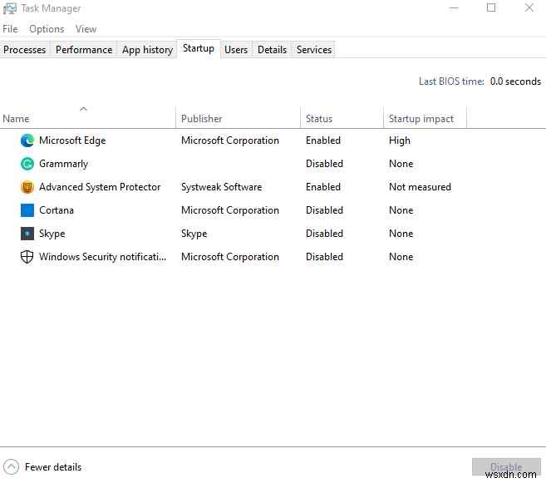Switch to the Users tab
Viewport: 546px width, 483px height.
[x=236, y=50]
